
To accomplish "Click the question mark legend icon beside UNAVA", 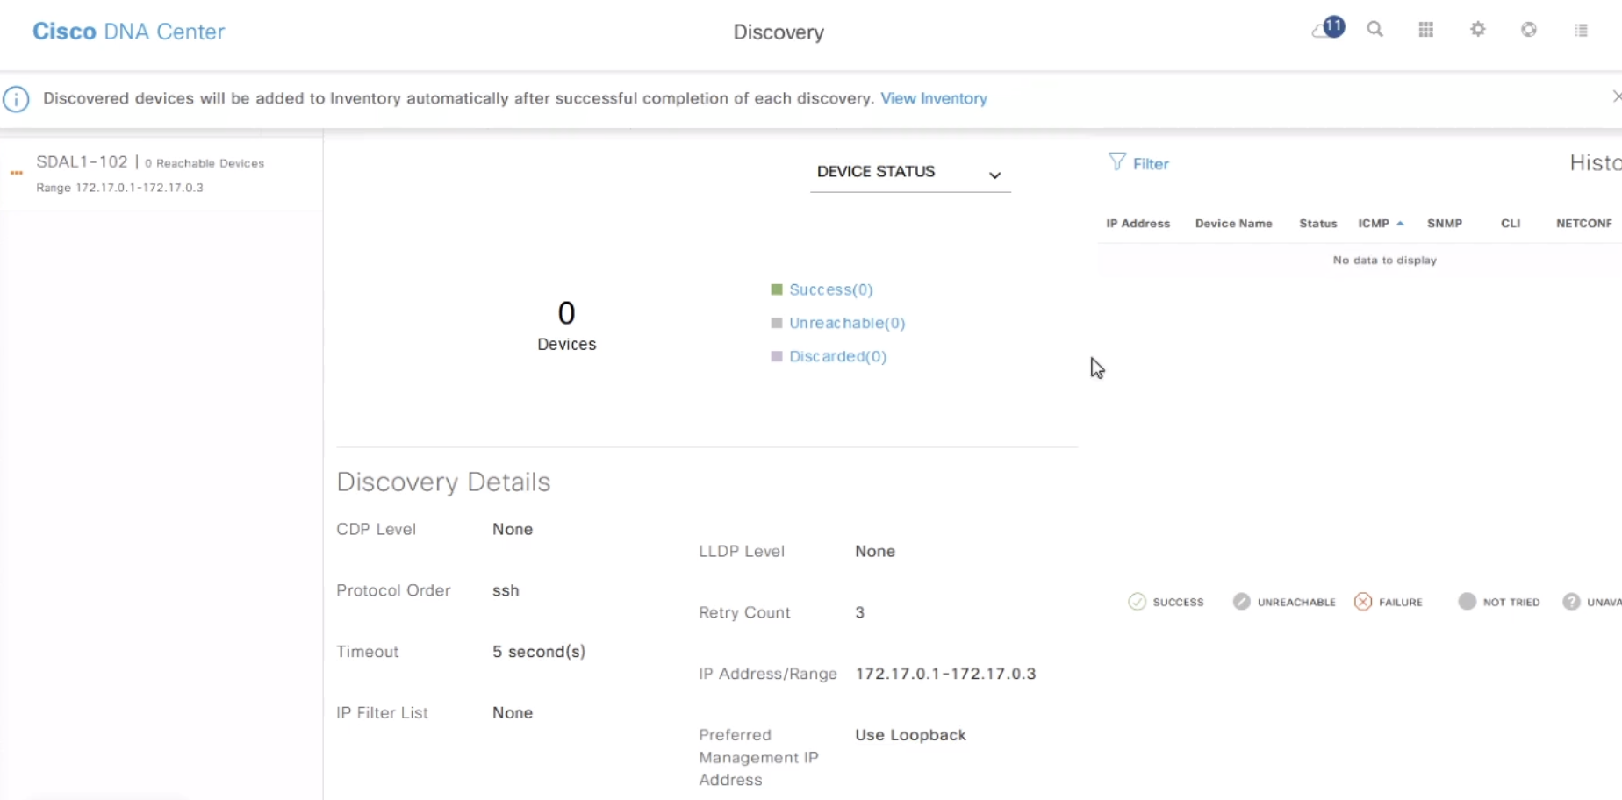I will pyautogui.click(x=1571, y=602).
